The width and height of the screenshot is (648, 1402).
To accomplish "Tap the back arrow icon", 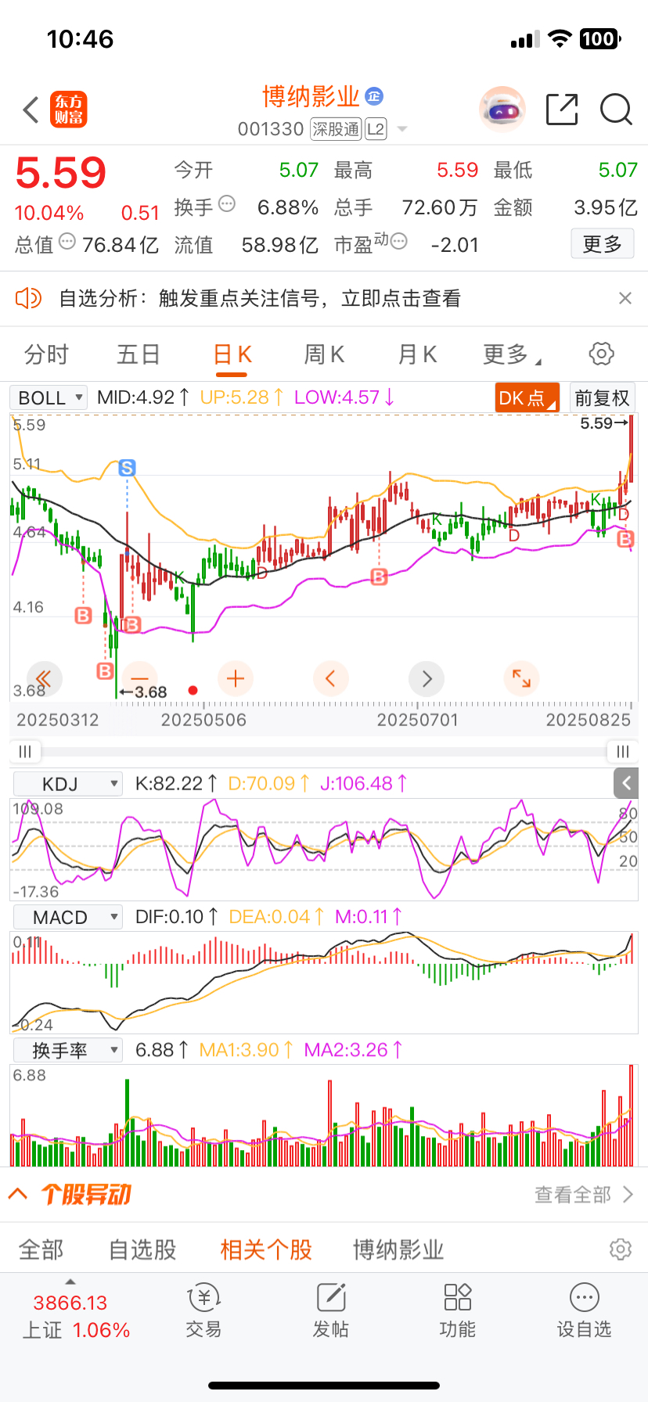I will [31, 110].
